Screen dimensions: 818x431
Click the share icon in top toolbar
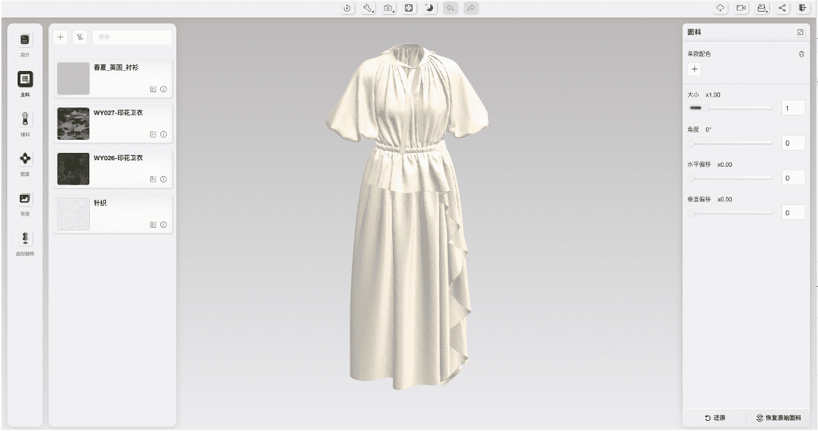(x=783, y=8)
